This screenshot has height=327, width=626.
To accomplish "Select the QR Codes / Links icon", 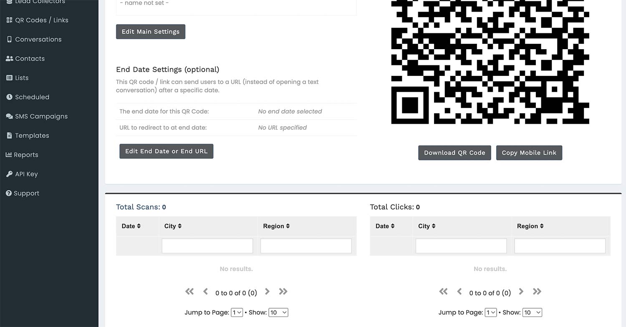I will (9, 20).
